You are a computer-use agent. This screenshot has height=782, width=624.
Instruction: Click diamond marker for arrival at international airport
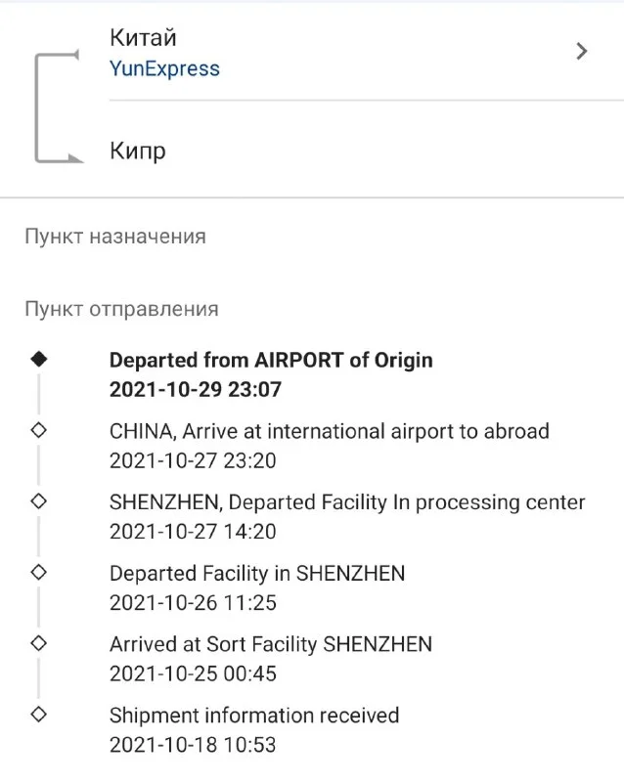click(x=39, y=430)
